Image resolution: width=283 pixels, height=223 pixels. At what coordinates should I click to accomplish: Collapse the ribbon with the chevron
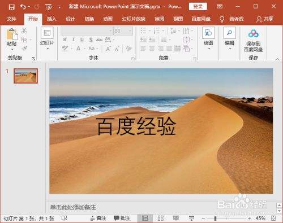(x=277, y=59)
